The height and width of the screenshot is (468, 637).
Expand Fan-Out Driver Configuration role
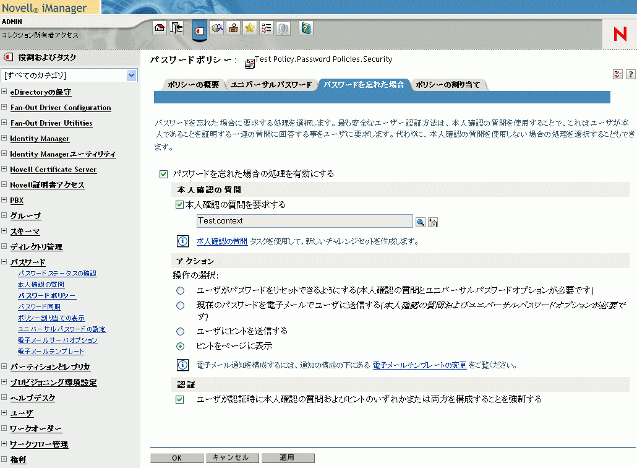[x=4, y=107]
